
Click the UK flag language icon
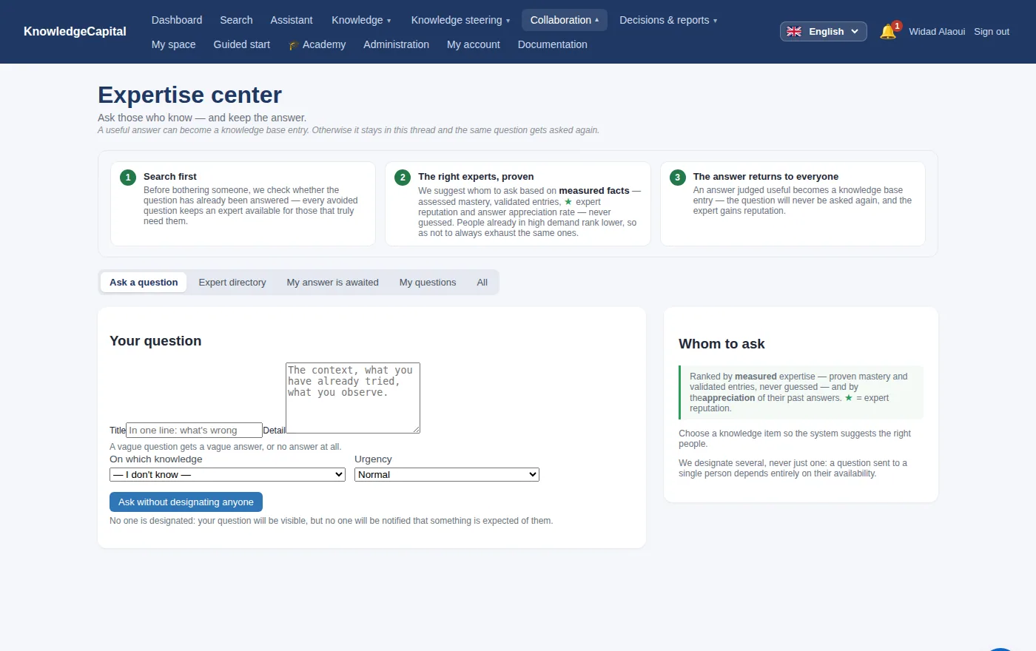pyautogui.click(x=794, y=31)
